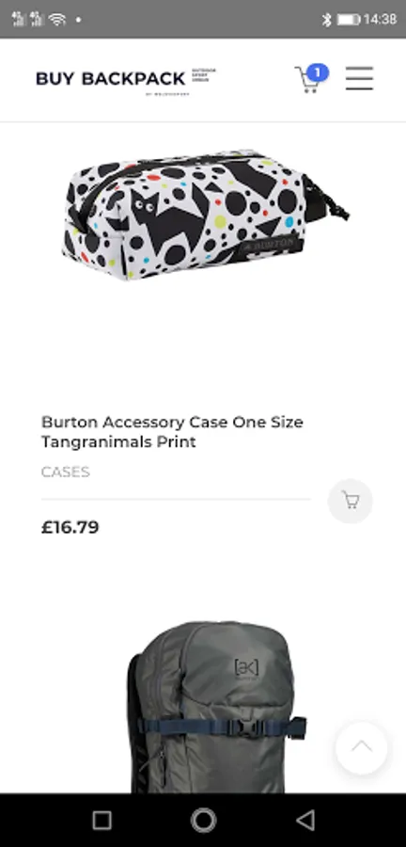Open the Burton Accessory Case product title
The image size is (406, 847).
172,432
